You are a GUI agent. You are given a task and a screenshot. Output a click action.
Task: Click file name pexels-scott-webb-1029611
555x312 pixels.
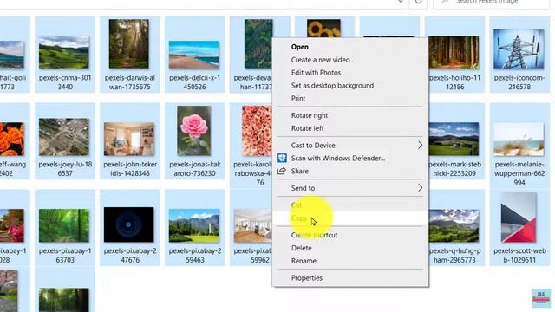(519, 256)
